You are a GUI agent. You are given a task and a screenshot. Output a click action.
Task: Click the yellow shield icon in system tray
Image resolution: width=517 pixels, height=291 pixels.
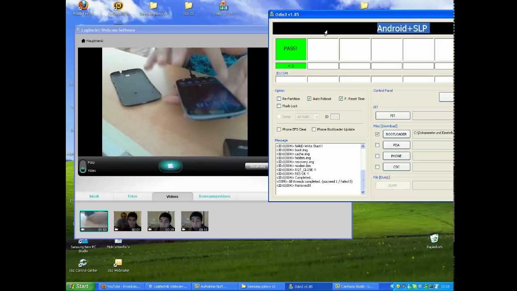pyautogui.click(x=398, y=287)
